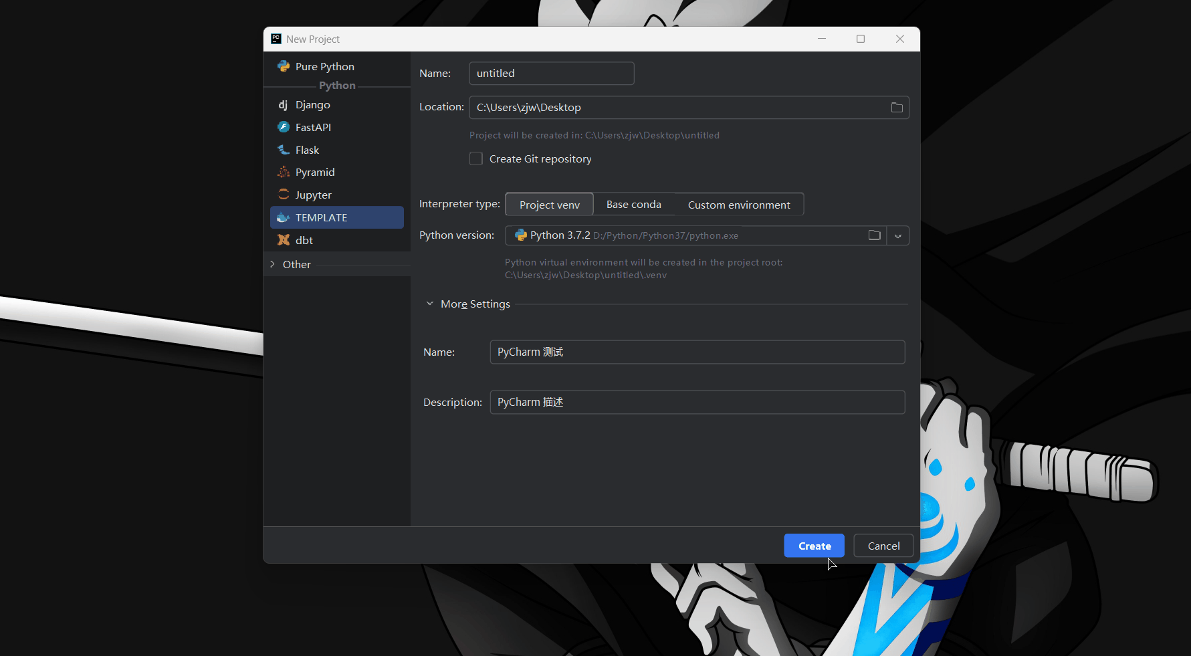This screenshot has width=1191, height=656.
Task: Select FastAPI project type
Action: tap(337, 127)
